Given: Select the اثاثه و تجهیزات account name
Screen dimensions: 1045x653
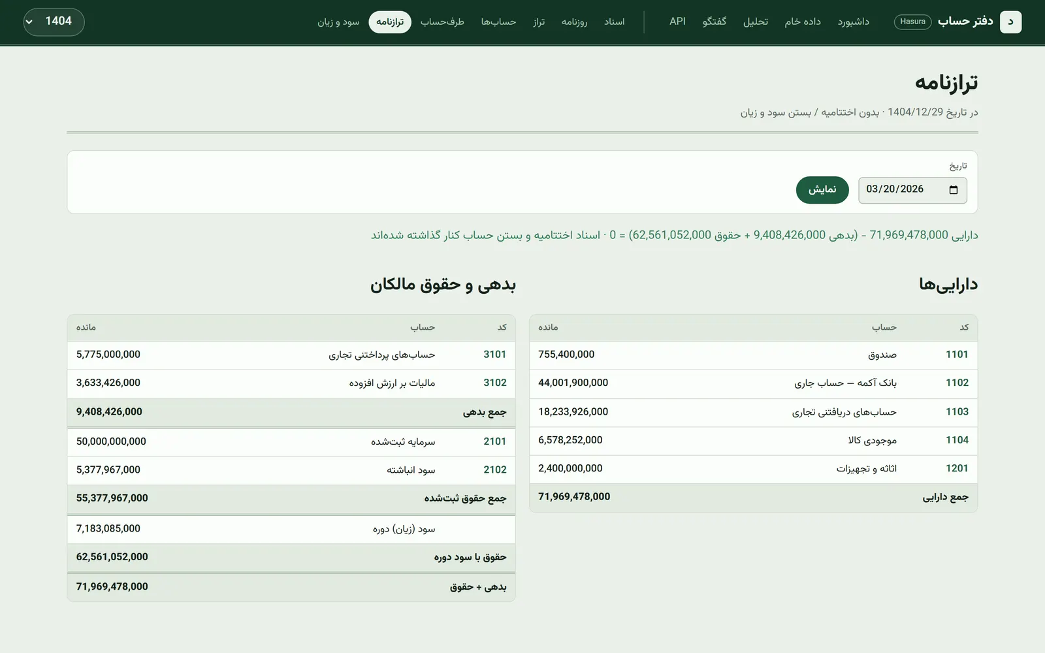Looking at the screenshot, I should click(x=867, y=468).
